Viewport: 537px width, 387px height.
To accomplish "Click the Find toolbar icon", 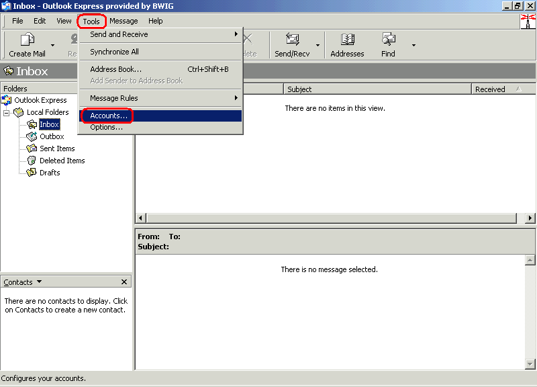I will point(389,40).
